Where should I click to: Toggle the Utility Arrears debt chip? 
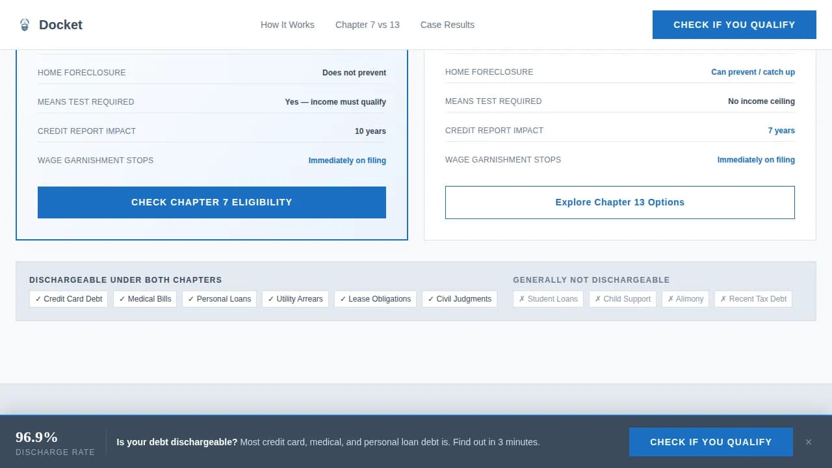(295, 299)
